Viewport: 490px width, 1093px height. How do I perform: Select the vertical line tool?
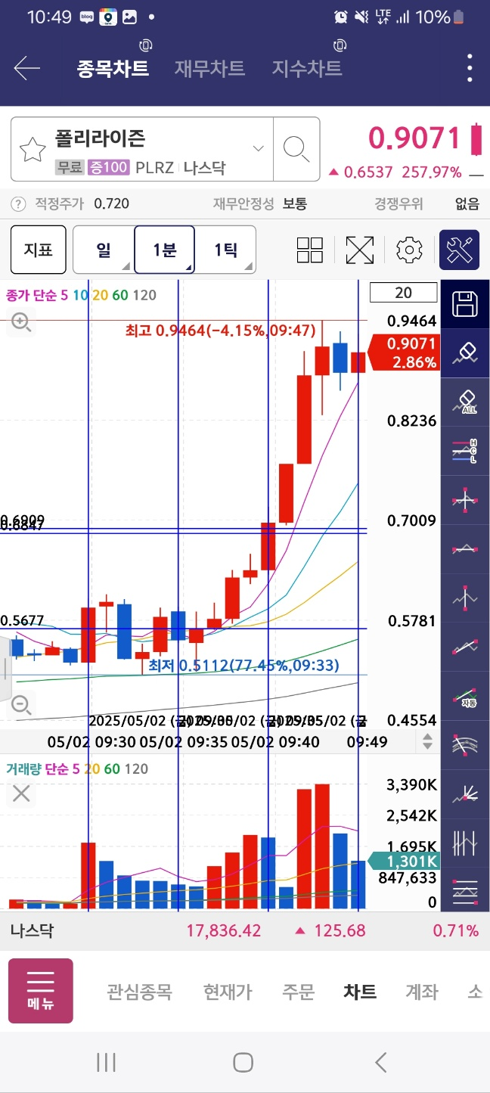tap(465, 598)
